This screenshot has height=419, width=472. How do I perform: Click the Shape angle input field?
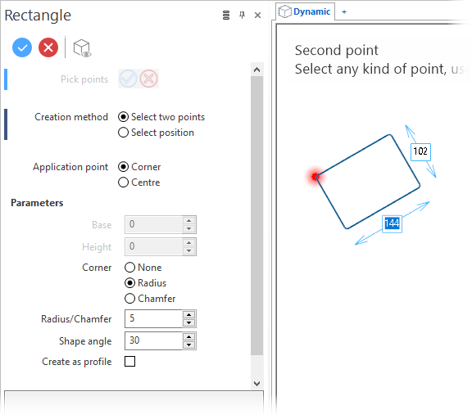[x=153, y=341]
